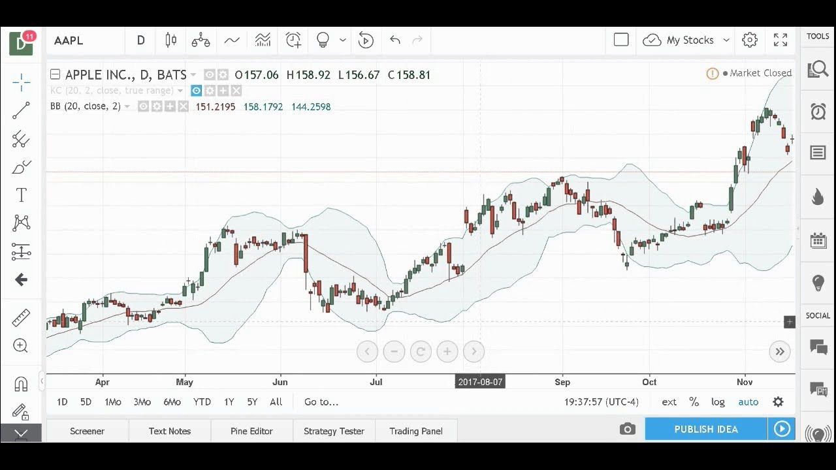Select the pitchfork drawing tool
The width and height of the screenshot is (836, 470).
click(21, 139)
